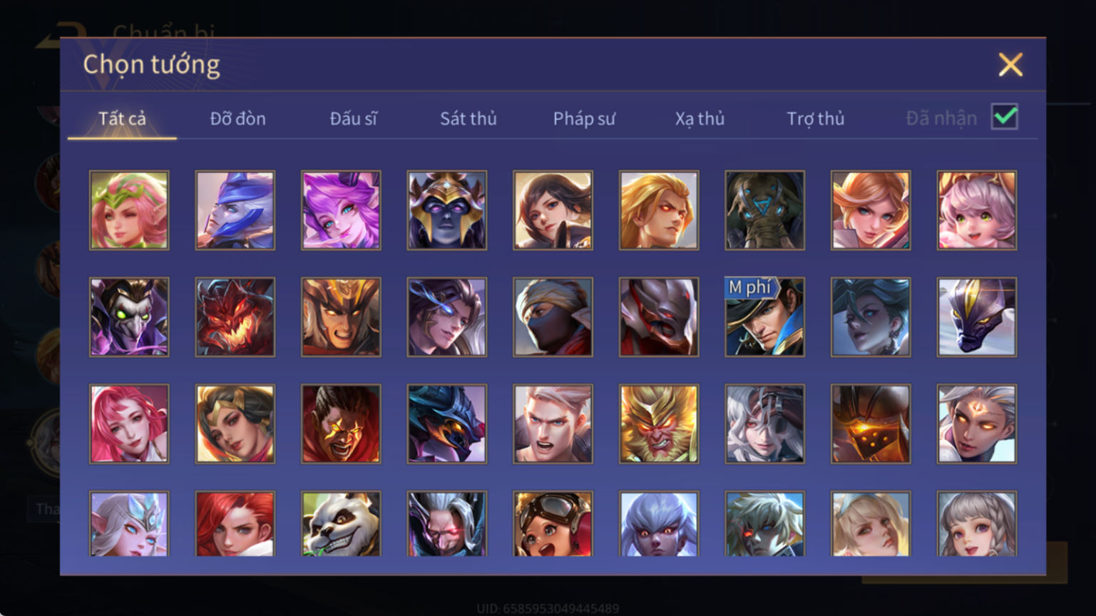1096x616 pixels.
Task: Open the Đấu sĩ tab
Action: pyautogui.click(x=353, y=118)
